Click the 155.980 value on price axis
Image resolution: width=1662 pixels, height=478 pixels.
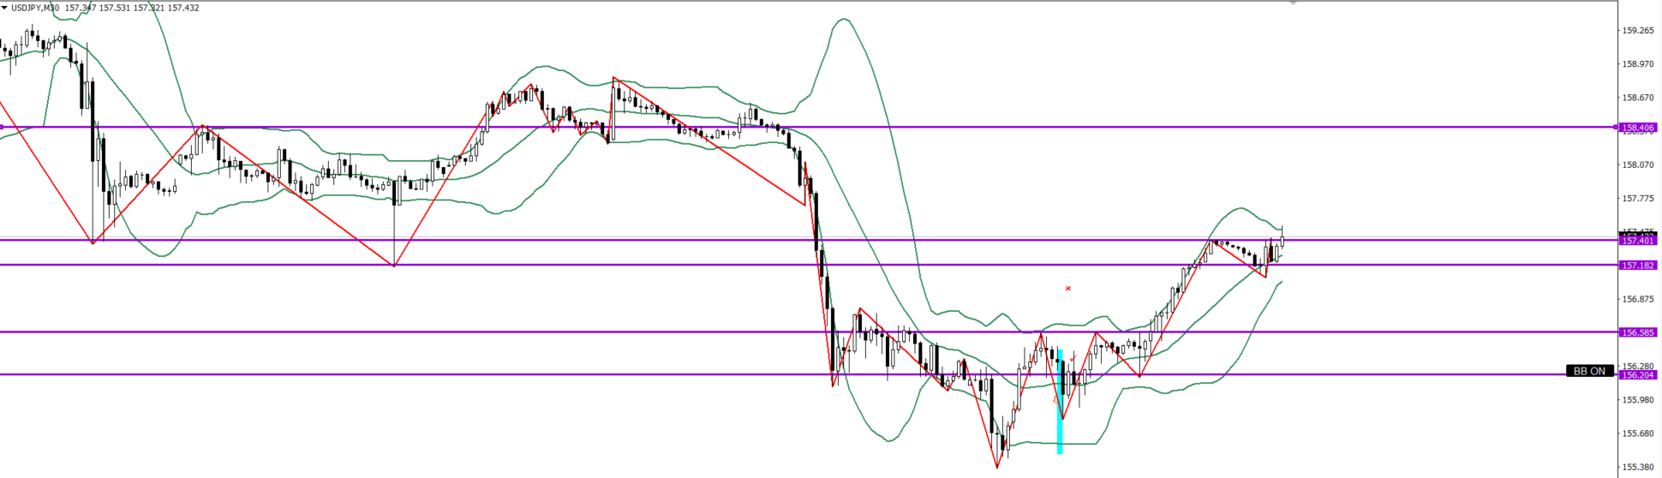(1638, 400)
